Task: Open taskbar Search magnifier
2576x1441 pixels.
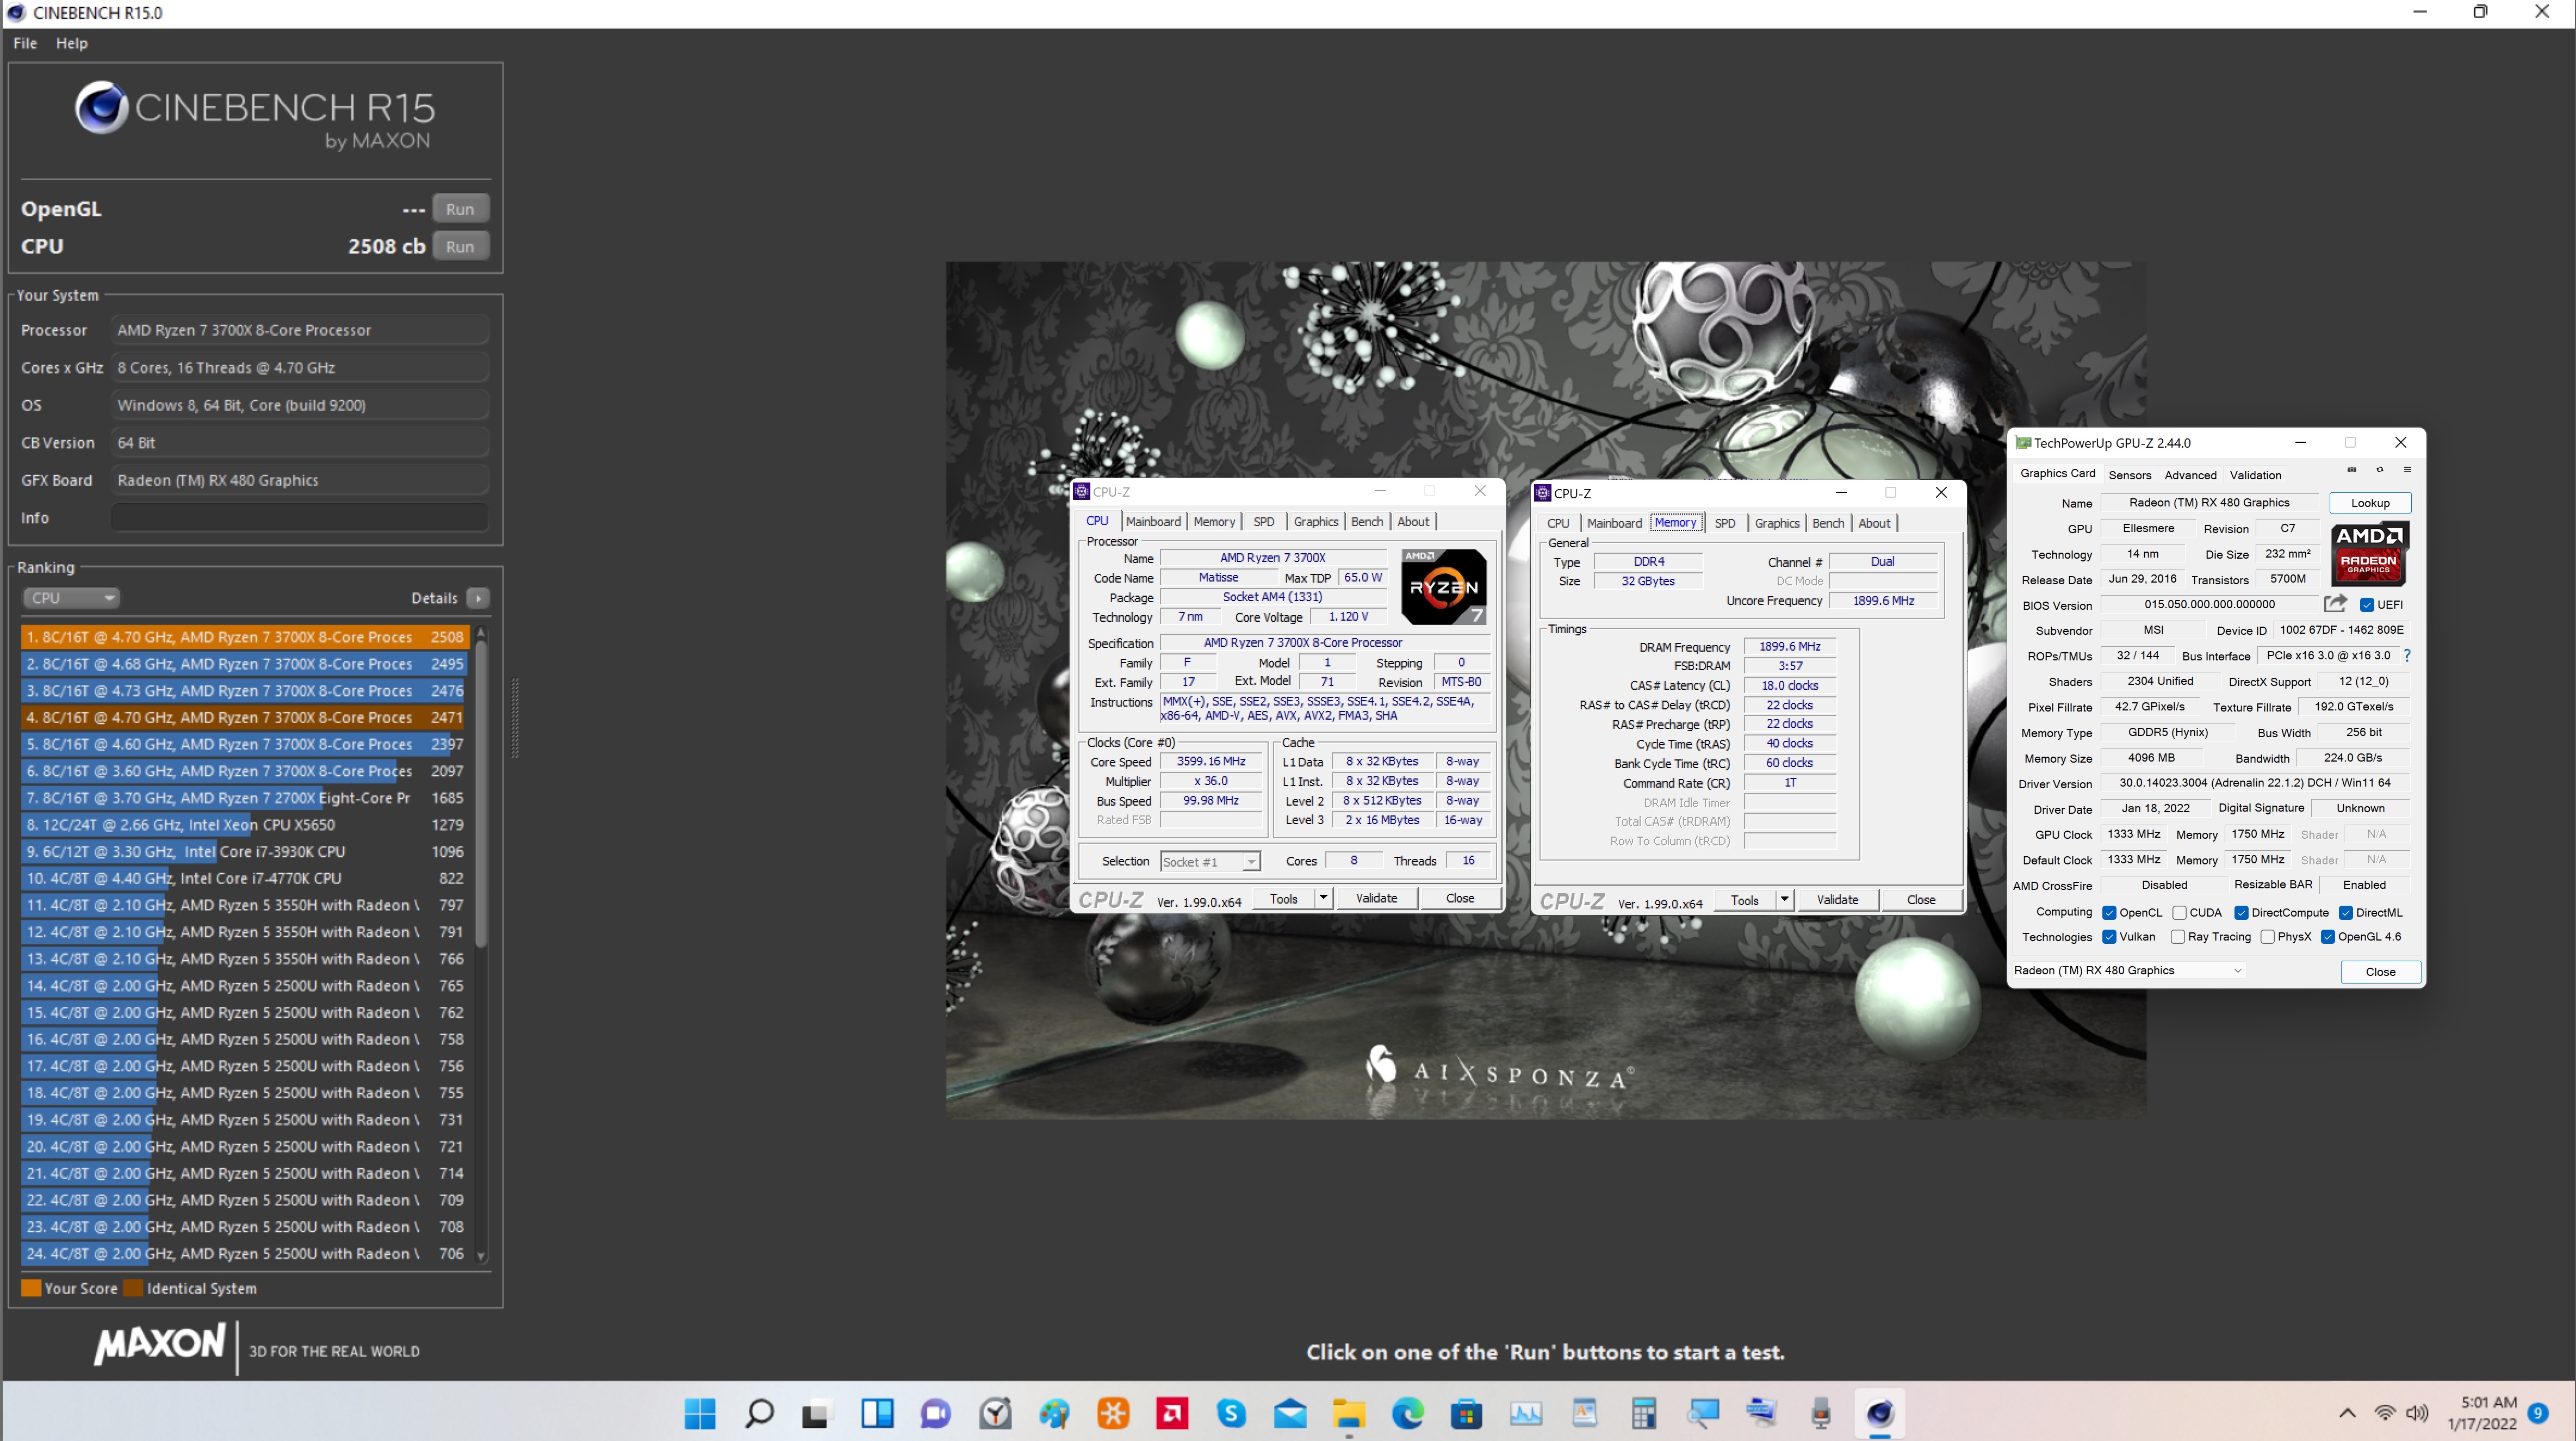Action: tap(759, 1413)
